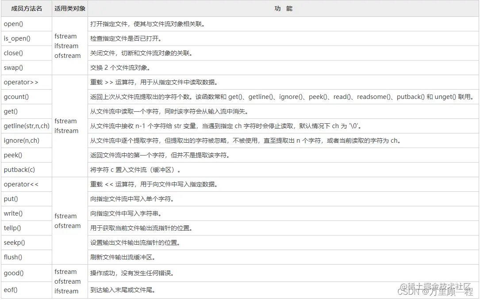Viewport: 480px width, 300px height.
Task: Select the gcount() method name
Action: (16, 97)
